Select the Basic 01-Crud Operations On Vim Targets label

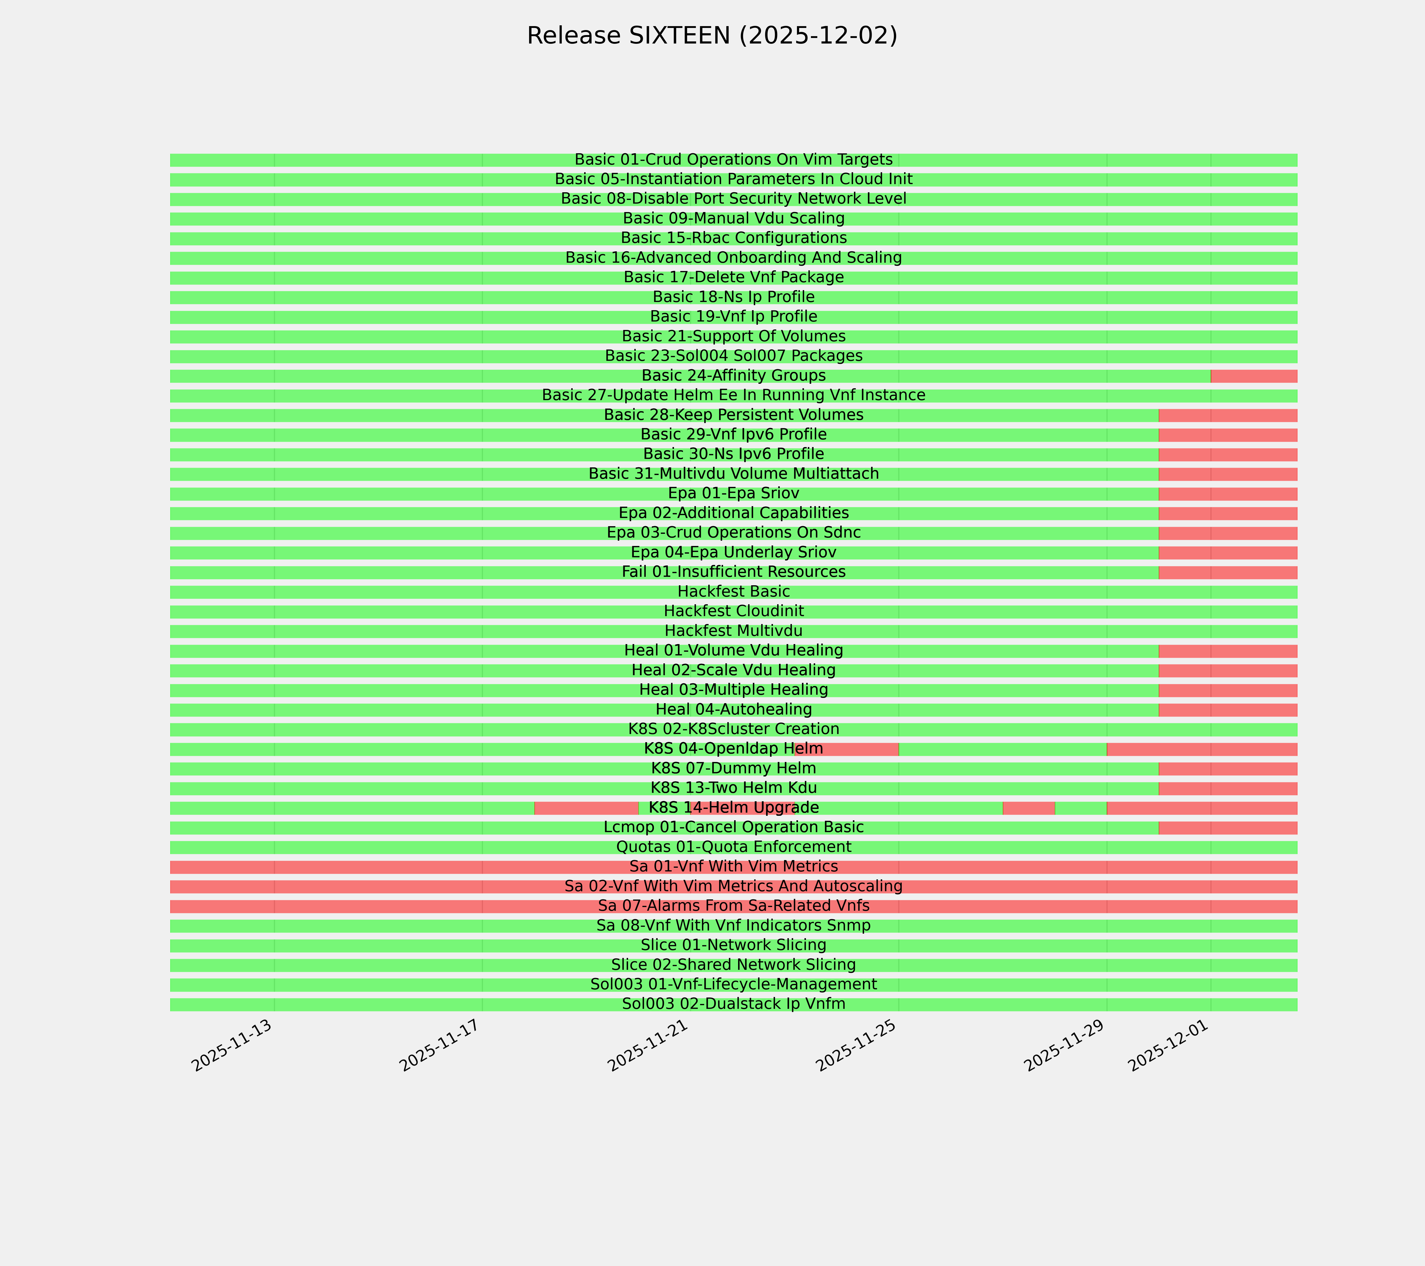(733, 160)
